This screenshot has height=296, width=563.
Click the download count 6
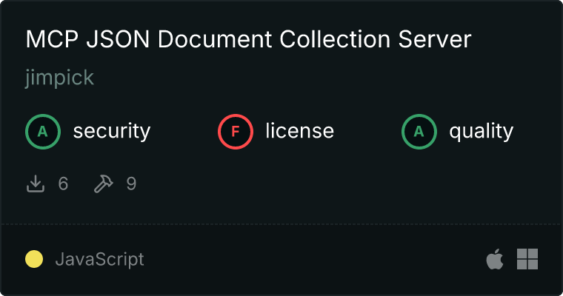pyautogui.click(x=63, y=184)
